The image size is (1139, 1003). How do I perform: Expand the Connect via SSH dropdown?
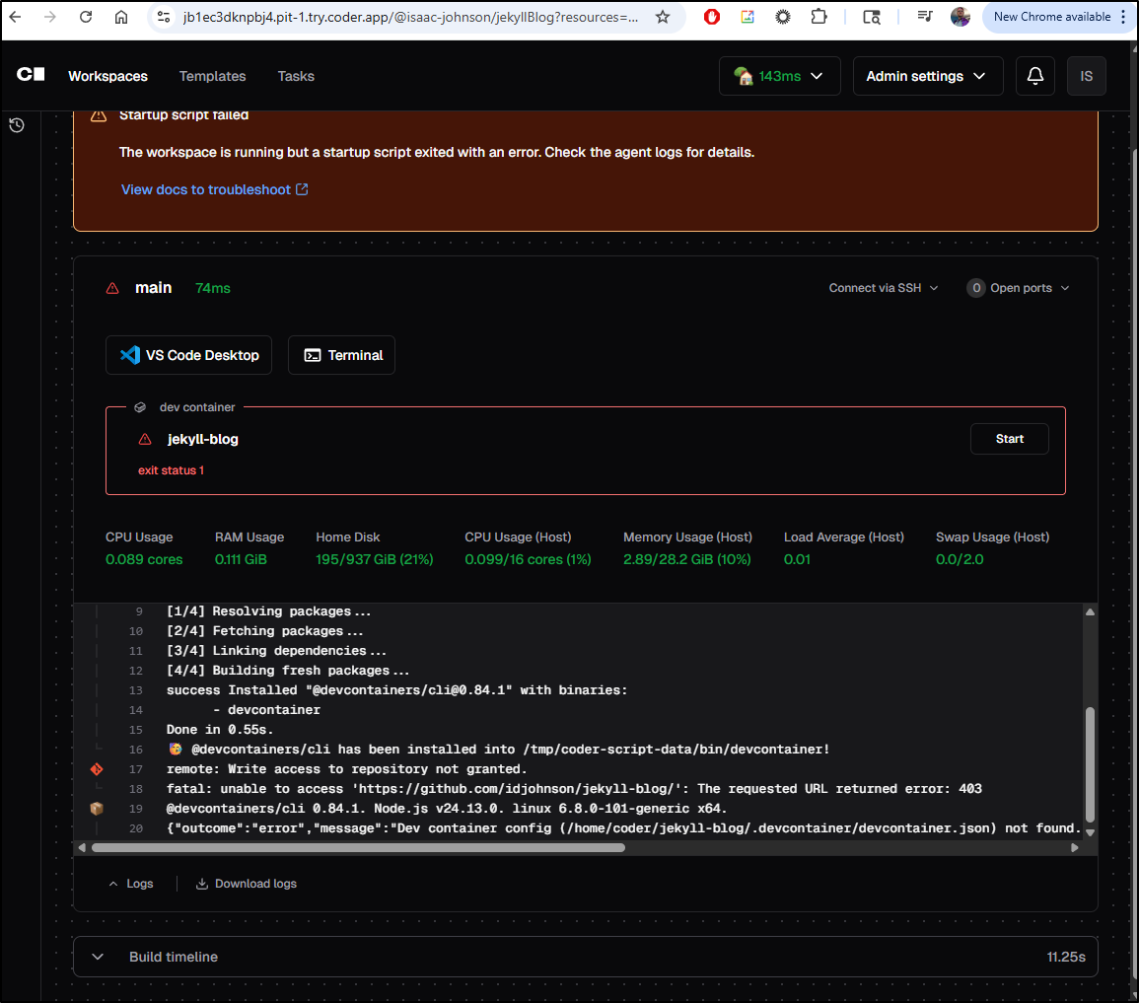click(x=882, y=288)
